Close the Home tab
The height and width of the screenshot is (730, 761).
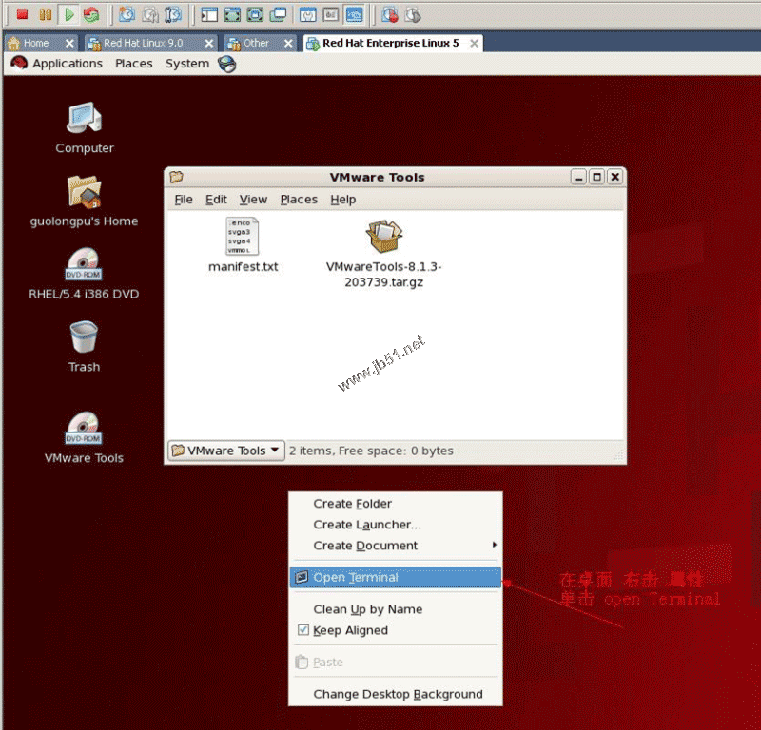[69, 44]
